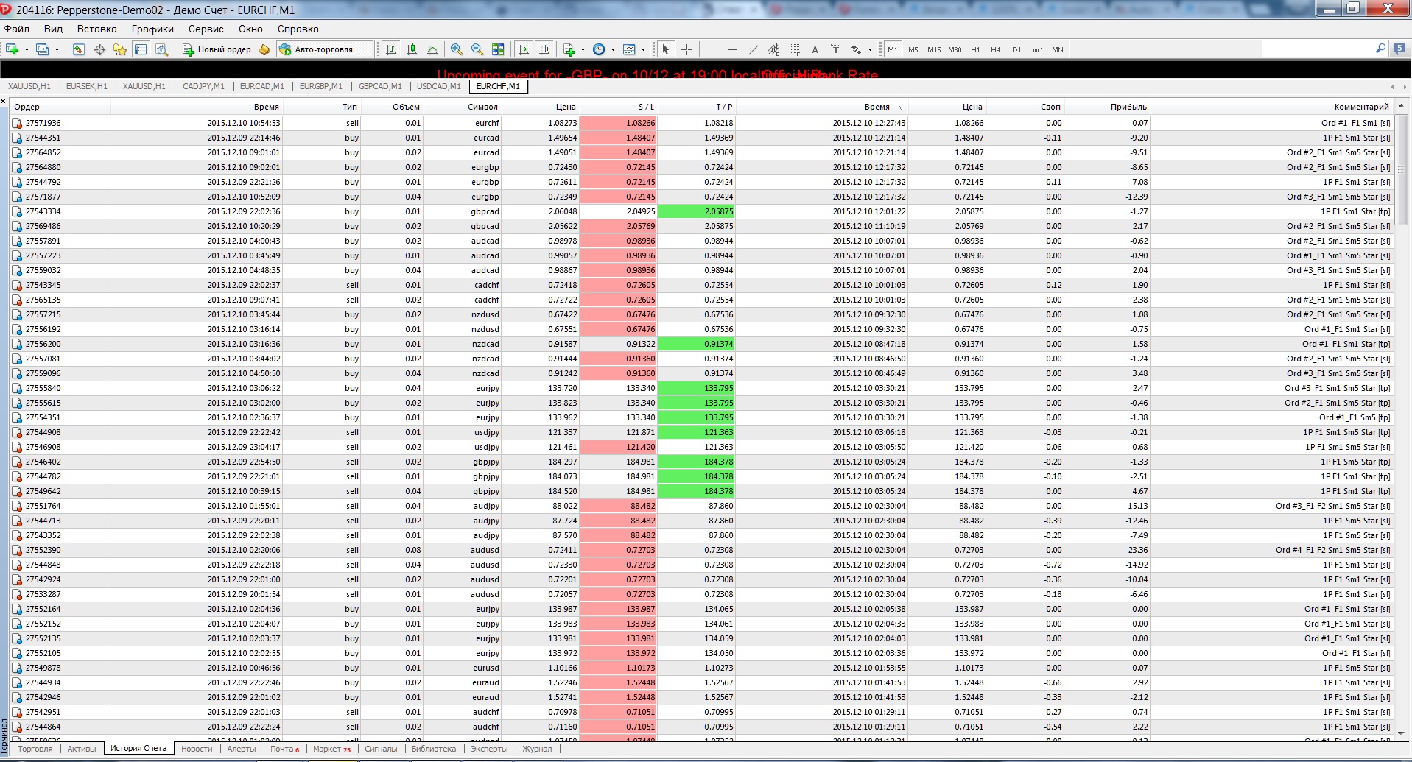Viewport: 1412px width, 762px height.
Task: Toggle chart auto scroll
Action: coord(523,49)
